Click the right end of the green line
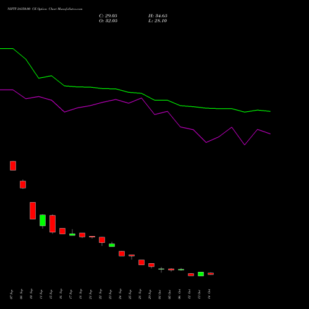309x309 pixels. click(x=270, y=111)
